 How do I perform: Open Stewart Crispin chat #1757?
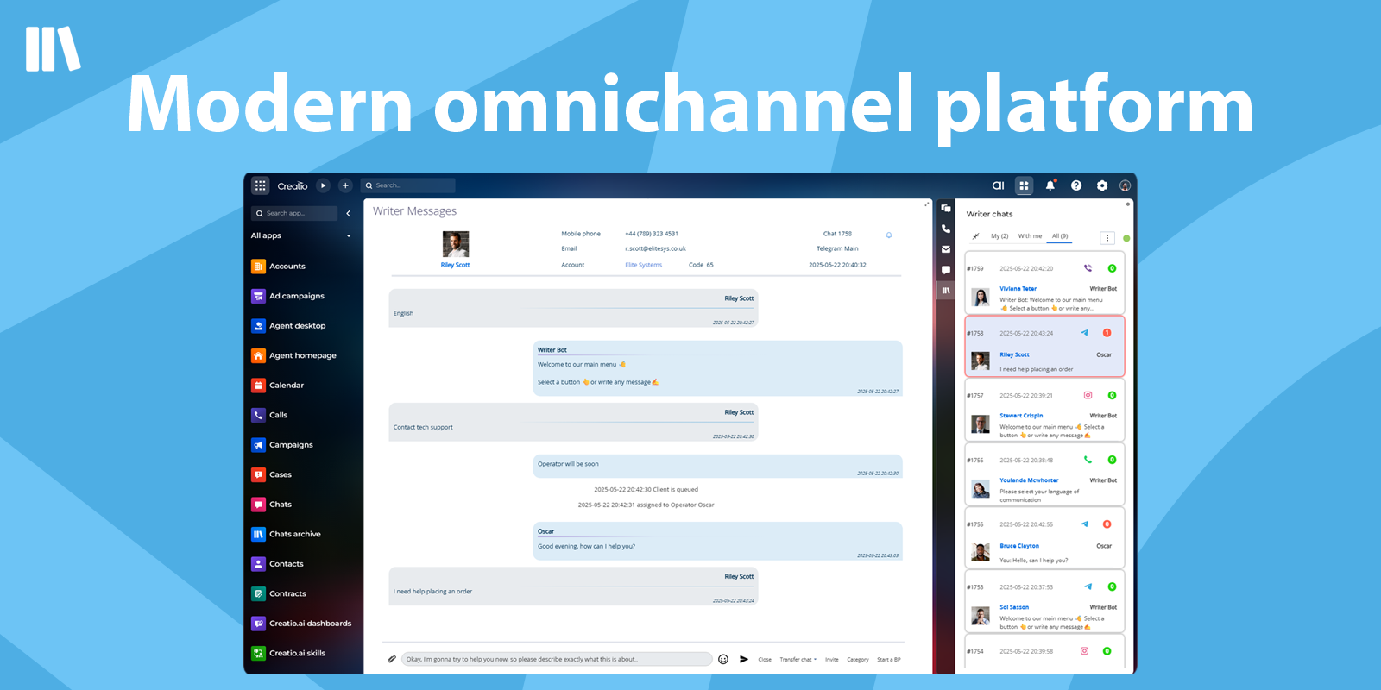[x=1044, y=410]
